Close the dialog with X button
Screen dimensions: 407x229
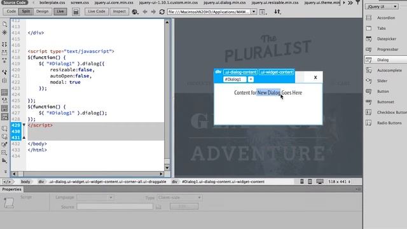tap(315, 78)
